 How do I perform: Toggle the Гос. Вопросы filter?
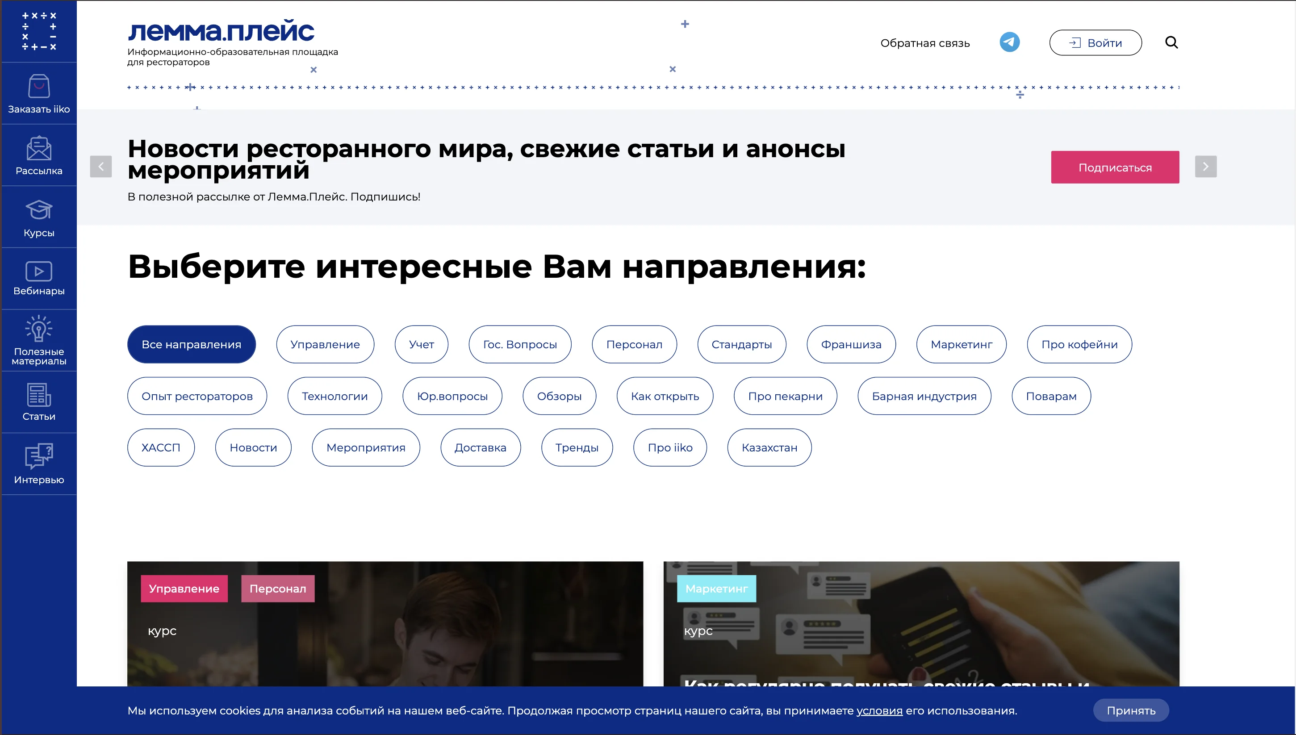(520, 344)
